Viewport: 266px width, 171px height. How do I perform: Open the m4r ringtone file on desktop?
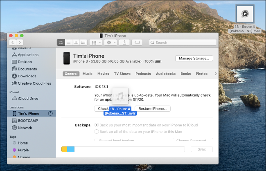244,14
